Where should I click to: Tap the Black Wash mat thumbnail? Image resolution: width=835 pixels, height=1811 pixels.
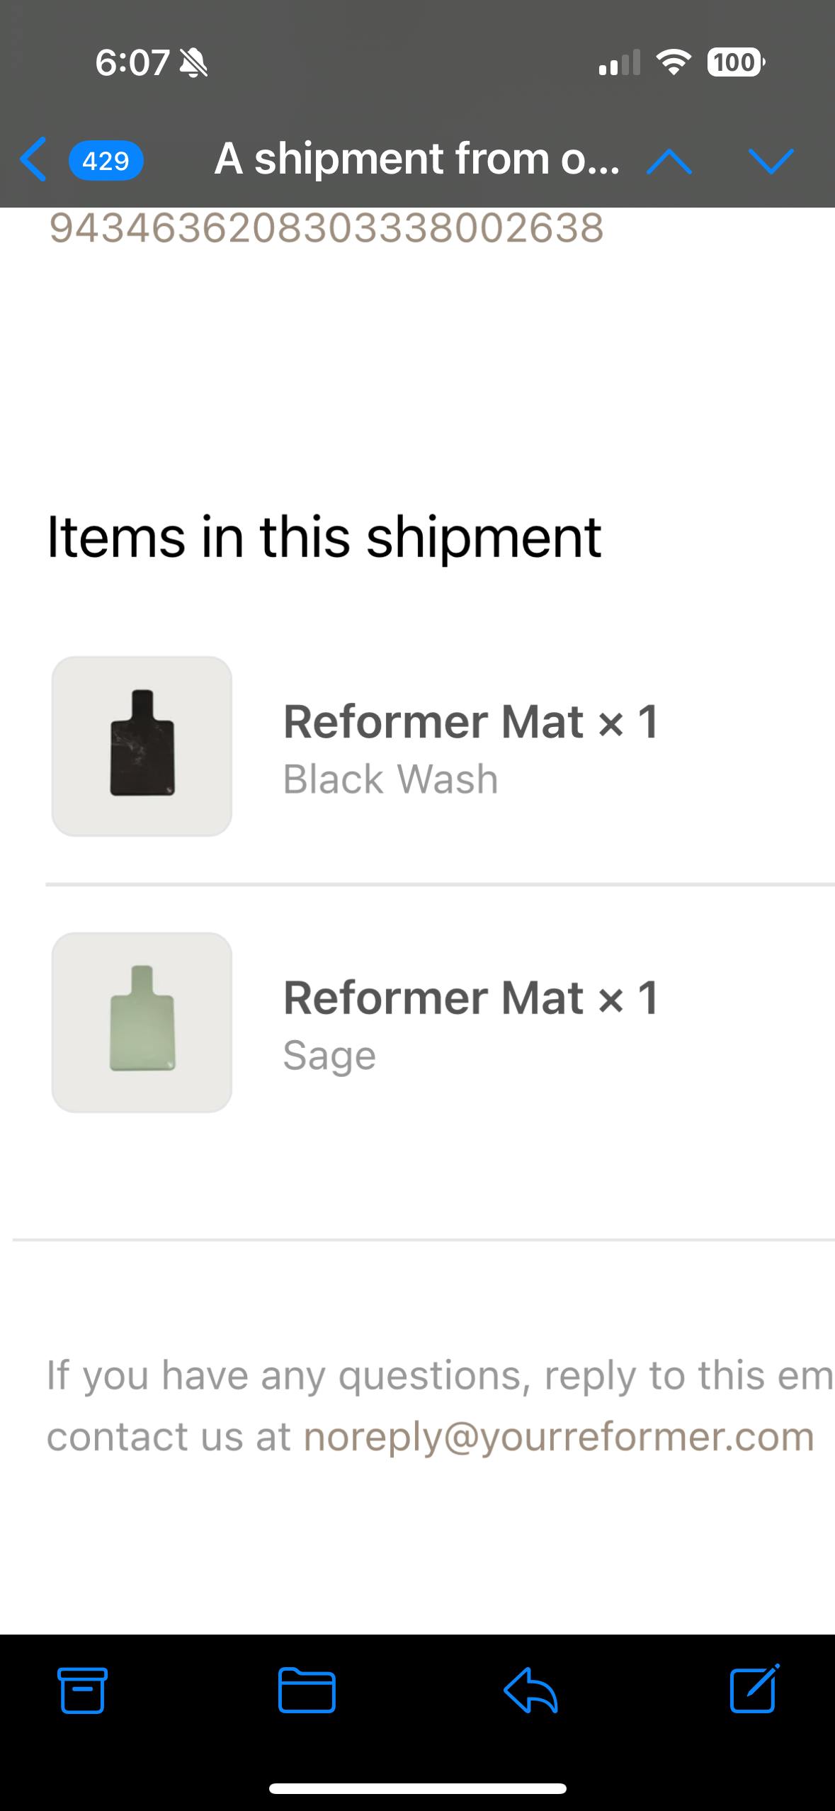(142, 746)
